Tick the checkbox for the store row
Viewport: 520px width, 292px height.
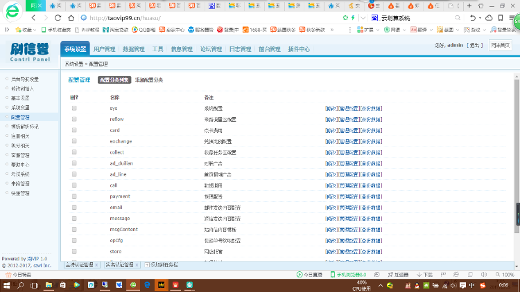(74, 252)
